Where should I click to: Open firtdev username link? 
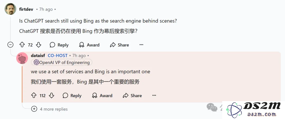[x=26, y=9]
